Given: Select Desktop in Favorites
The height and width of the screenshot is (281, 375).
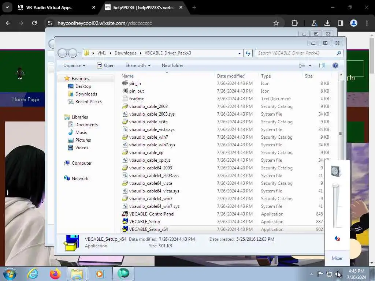Looking at the screenshot, I should [83, 86].
